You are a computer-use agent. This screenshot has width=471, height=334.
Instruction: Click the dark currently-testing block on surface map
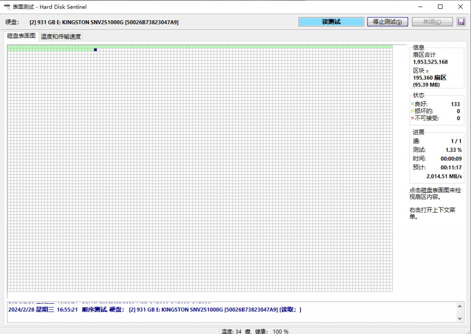tap(95, 49)
